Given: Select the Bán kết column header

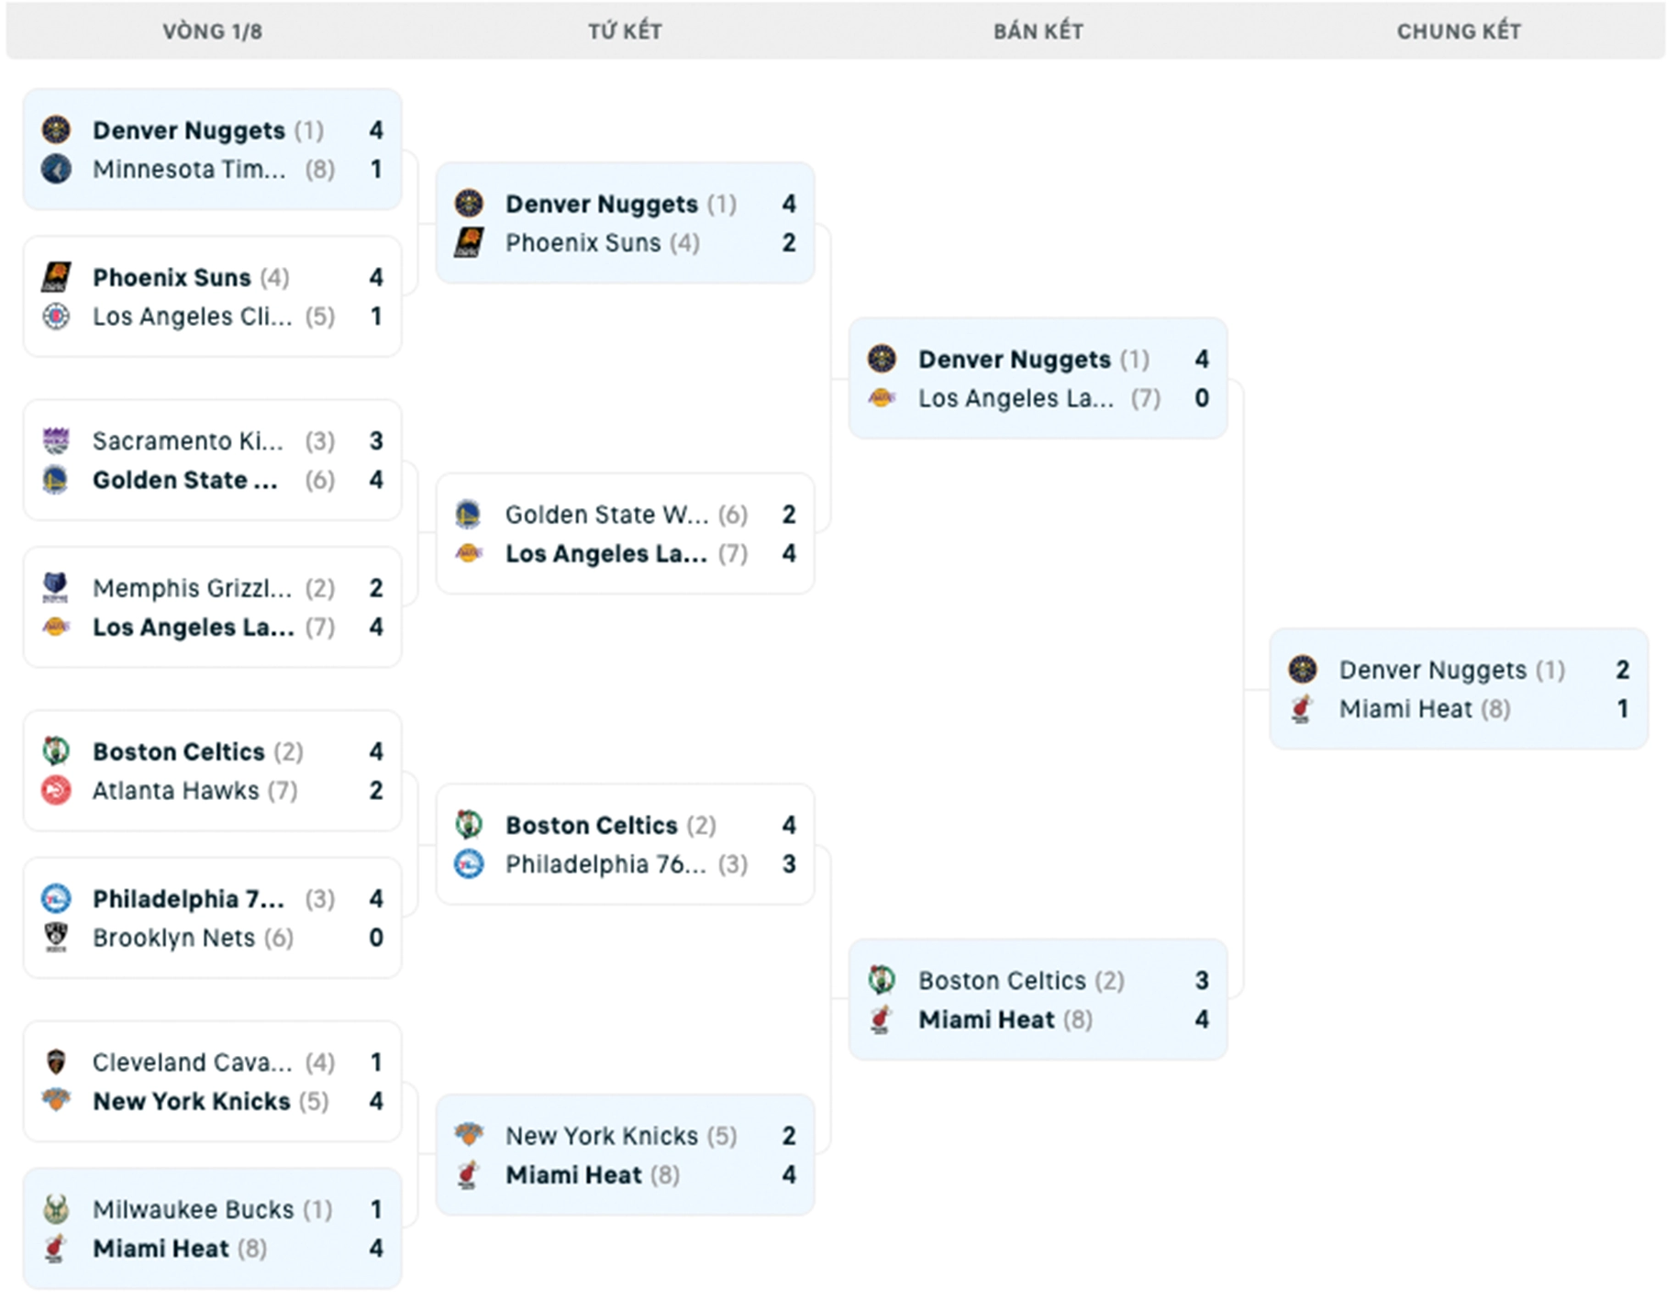Looking at the screenshot, I should (x=1038, y=31).
